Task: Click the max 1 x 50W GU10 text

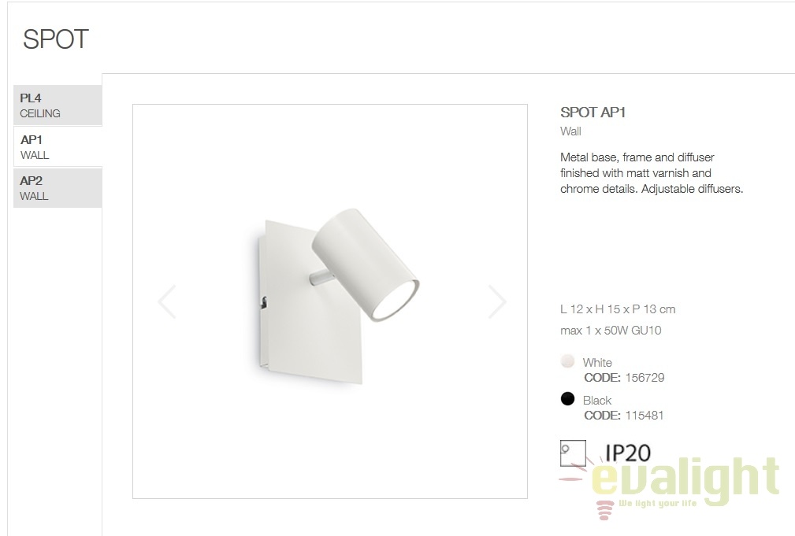Action: [611, 331]
